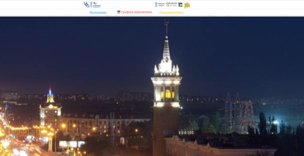
Task: Click the calendar icon beside Графіки відключень
Action: click(119, 12)
